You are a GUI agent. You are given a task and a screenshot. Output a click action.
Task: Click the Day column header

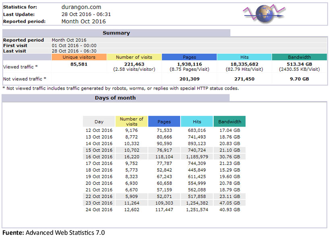click(99, 121)
